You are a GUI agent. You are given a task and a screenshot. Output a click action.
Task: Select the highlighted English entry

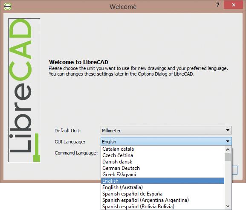point(163,181)
